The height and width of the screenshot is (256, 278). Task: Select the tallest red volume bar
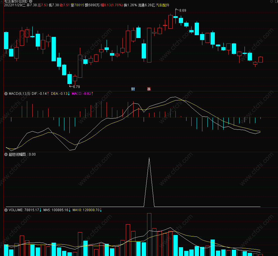pos(149,234)
